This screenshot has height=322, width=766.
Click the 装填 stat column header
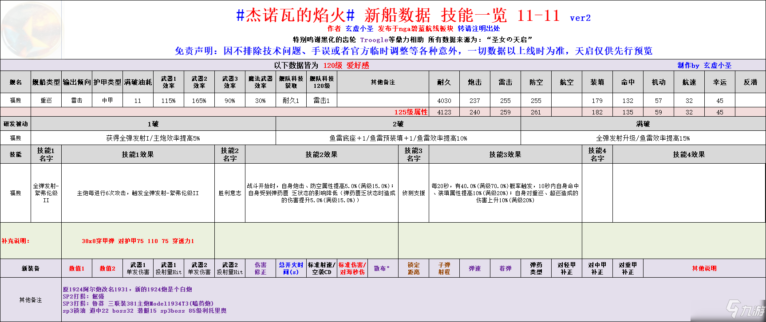(597, 82)
